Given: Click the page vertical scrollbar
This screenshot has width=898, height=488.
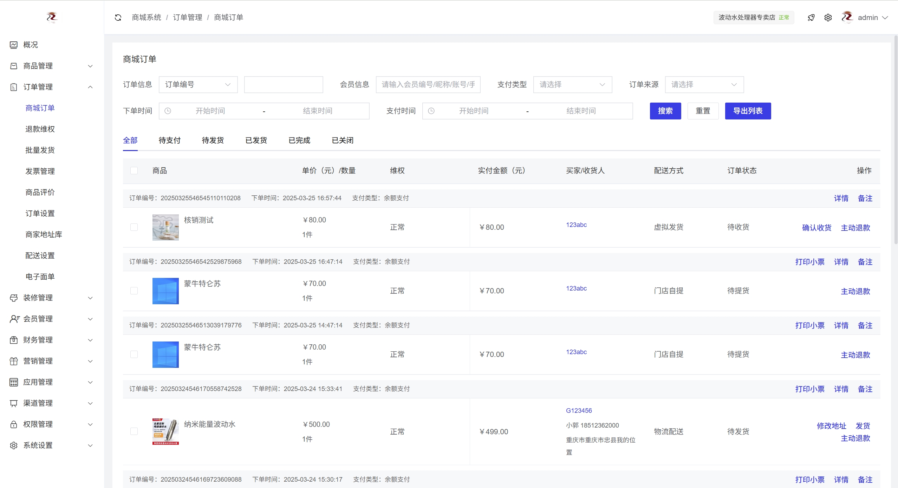Looking at the screenshot, I should point(896,141).
